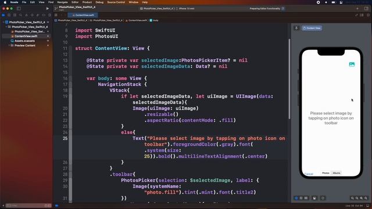Open the body breadcrumb in jump bar
The height and width of the screenshot is (209, 372).
click(153, 20)
